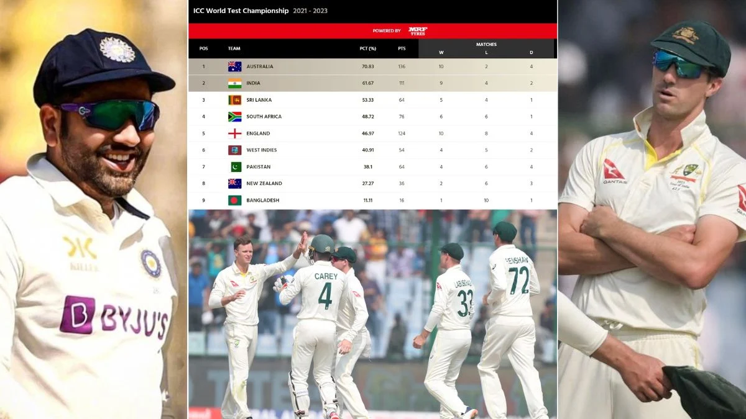Open the AUSTRALIA team name link

tap(260, 66)
